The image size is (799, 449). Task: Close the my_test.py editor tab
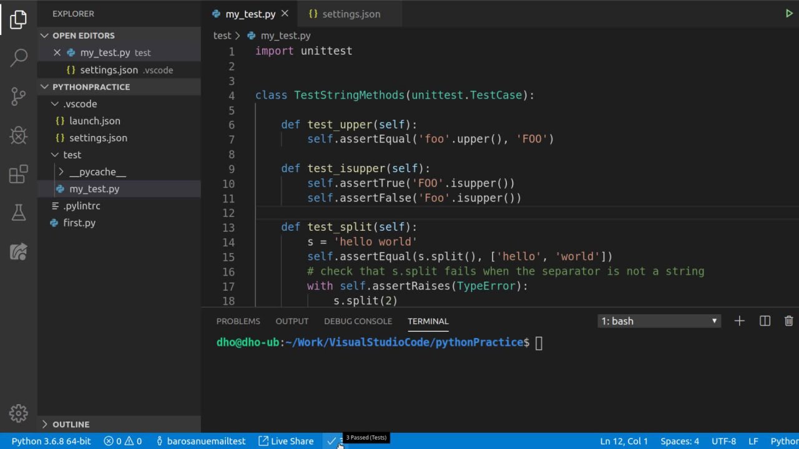[x=285, y=14]
